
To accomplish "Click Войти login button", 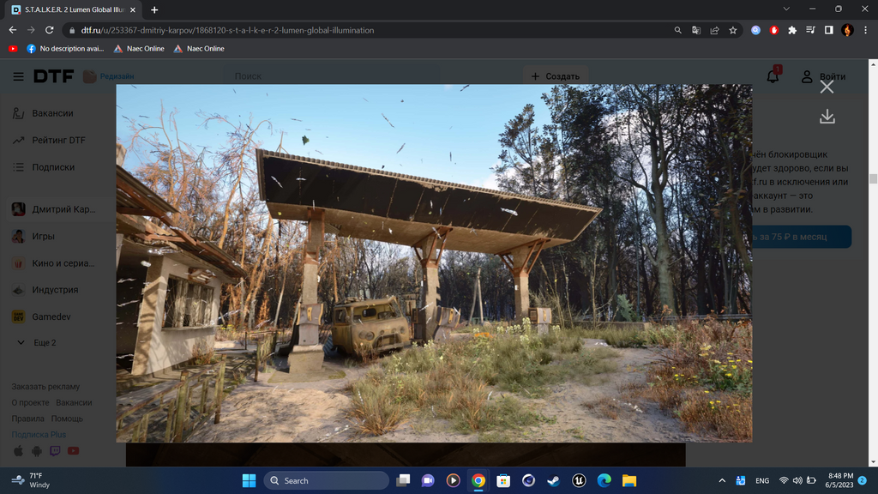I will point(823,76).
